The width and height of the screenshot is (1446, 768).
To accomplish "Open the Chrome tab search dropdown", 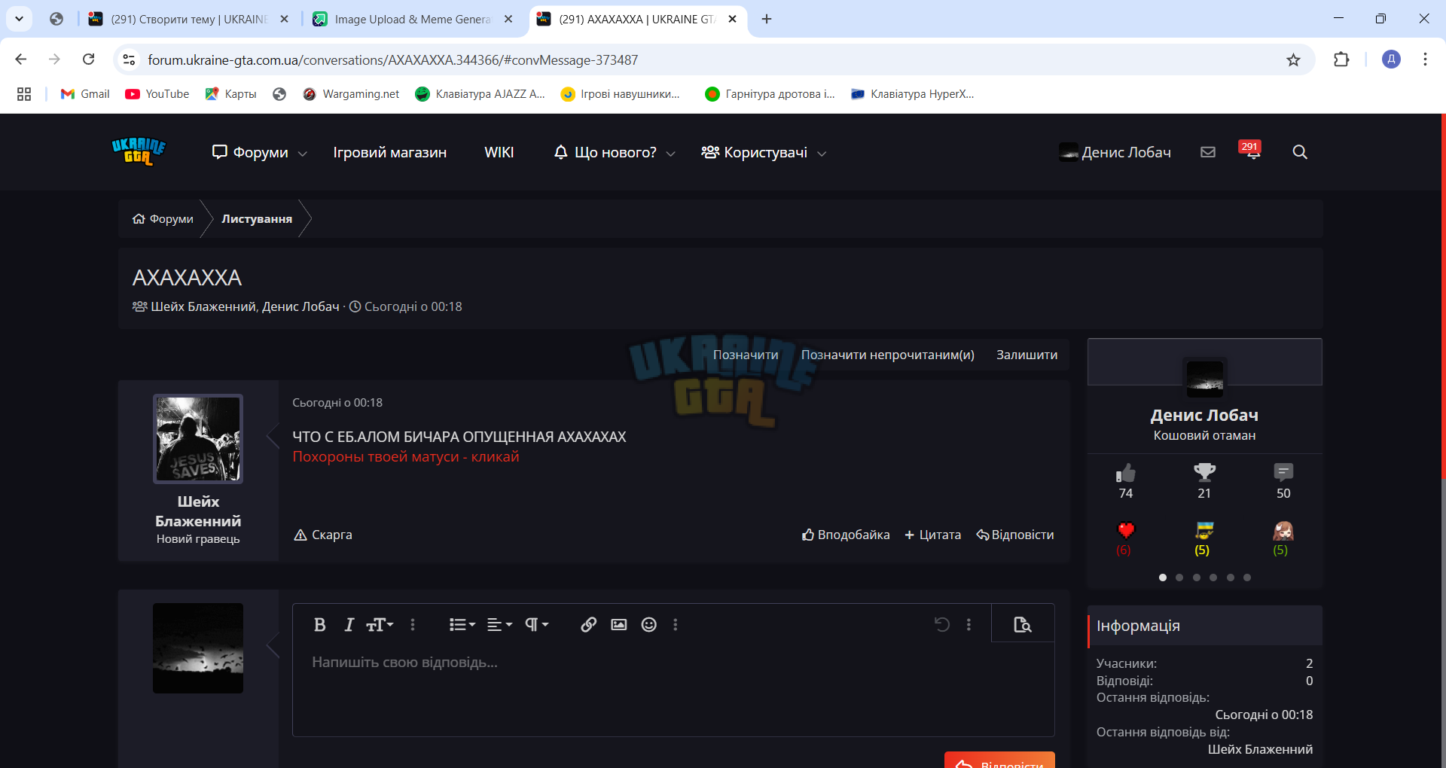I will (x=19, y=19).
